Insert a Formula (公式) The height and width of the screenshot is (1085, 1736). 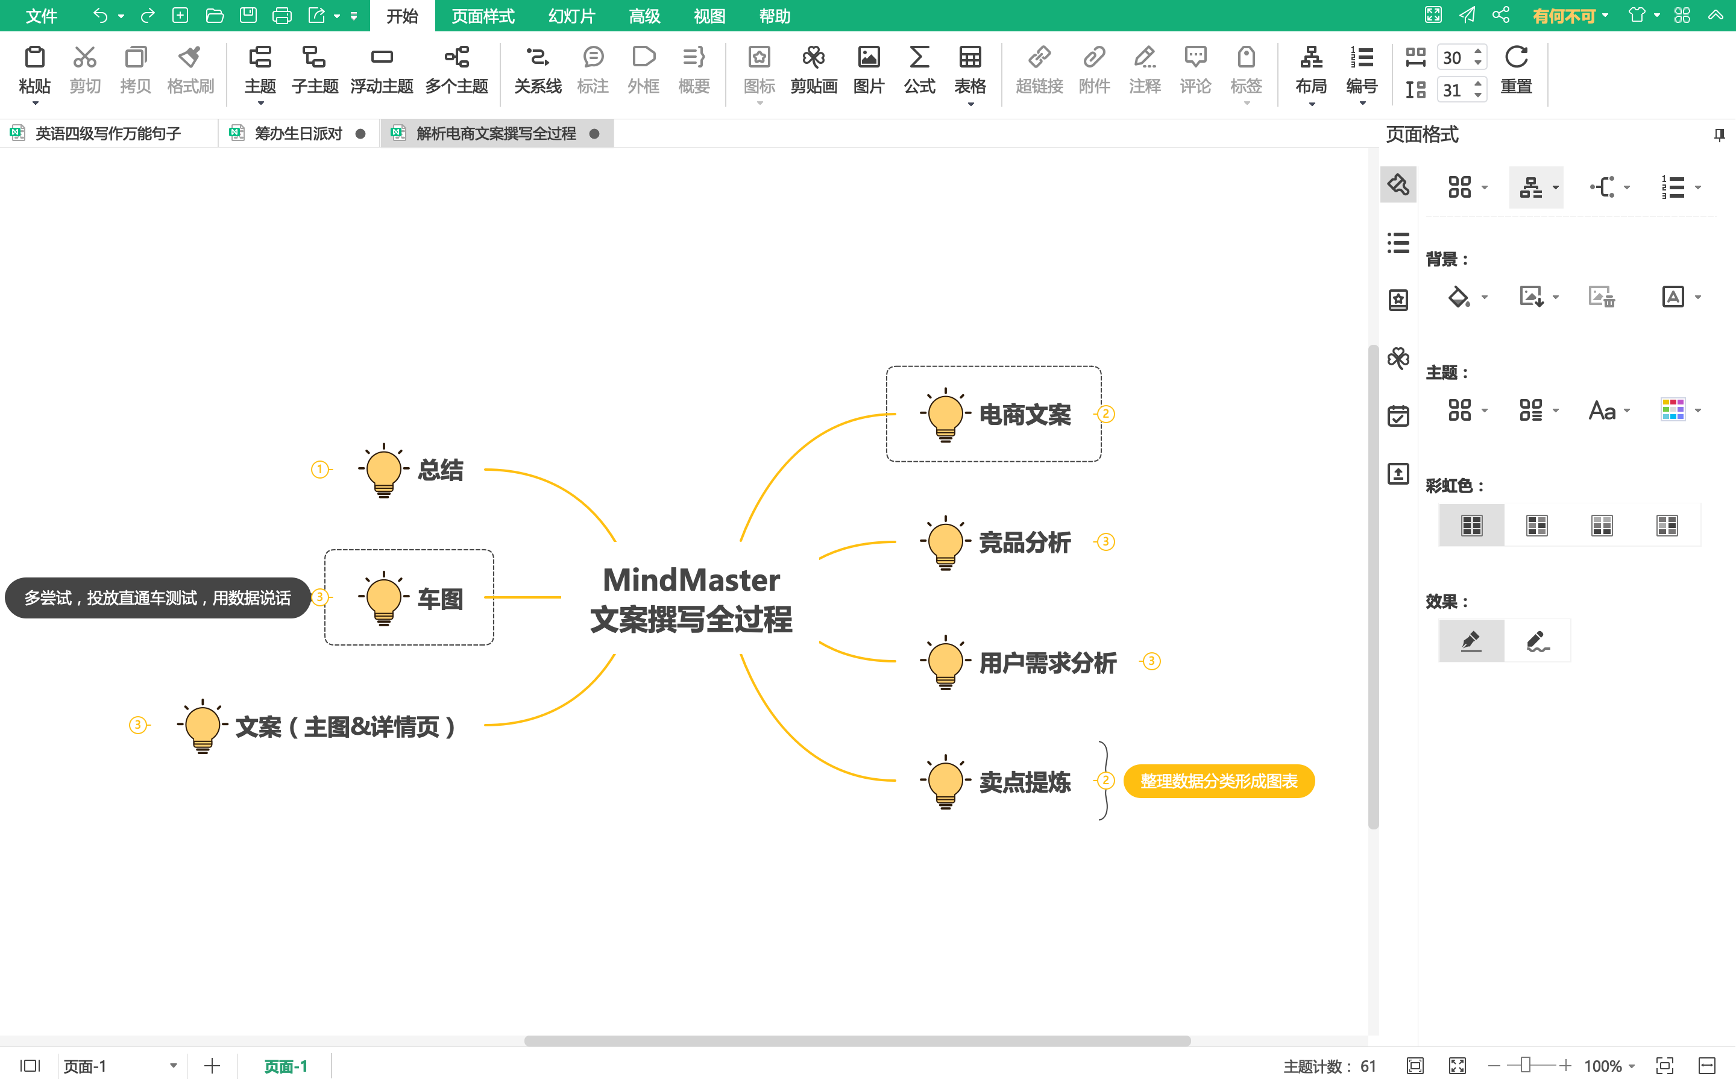tap(919, 69)
